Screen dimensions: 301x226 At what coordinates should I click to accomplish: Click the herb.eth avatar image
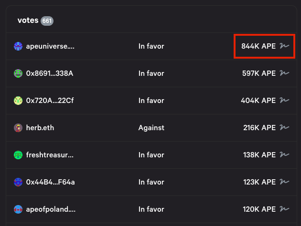pyautogui.click(x=18, y=128)
